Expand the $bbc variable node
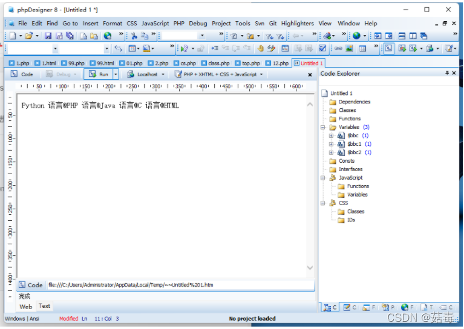The width and height of the screenshot is (464, 329). (331, 135)
